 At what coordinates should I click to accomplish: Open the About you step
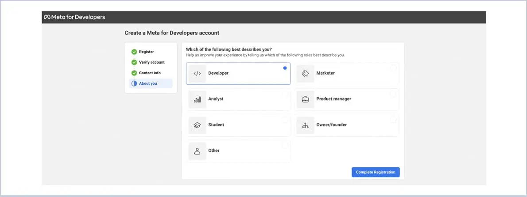tap(151, 83)
